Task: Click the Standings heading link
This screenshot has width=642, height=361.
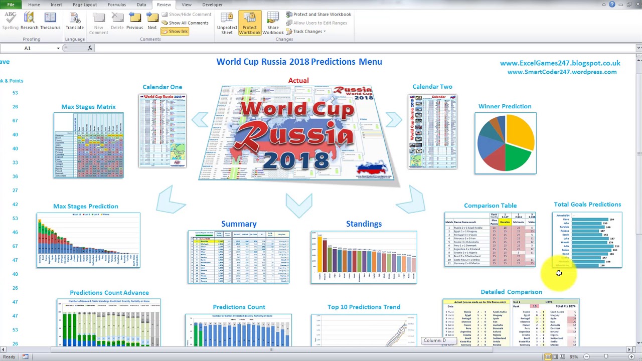Action: point(364,224)
